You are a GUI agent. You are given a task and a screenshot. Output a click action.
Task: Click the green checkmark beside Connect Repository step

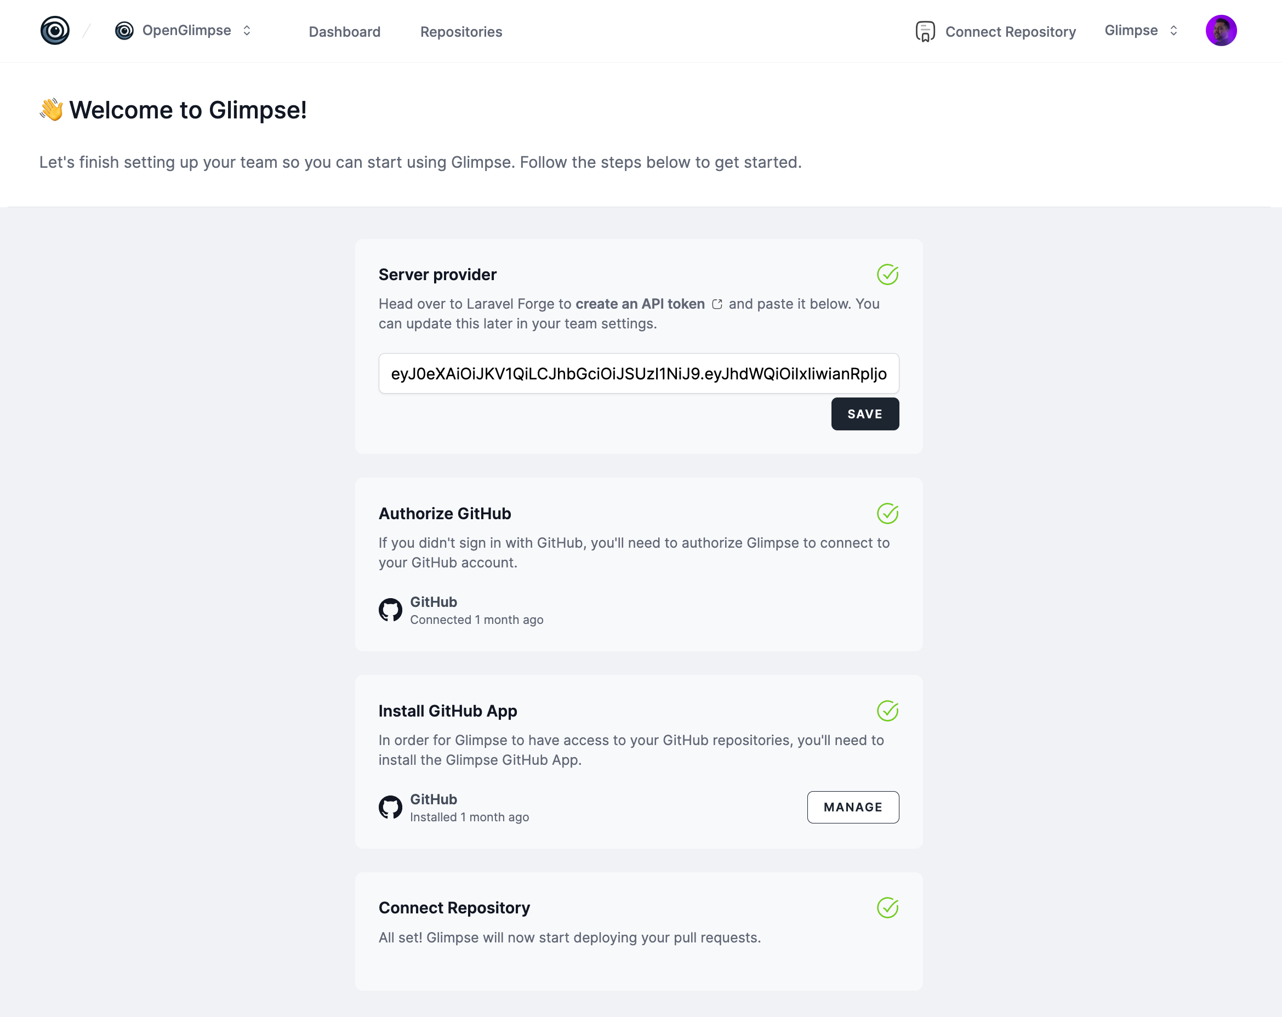[887, 907]
